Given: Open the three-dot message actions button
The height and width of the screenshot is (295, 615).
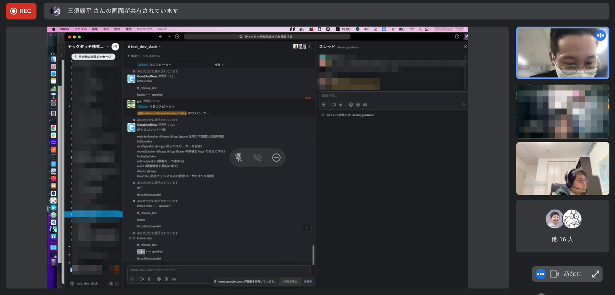Looking at the screenshot, I should (307, 227).
